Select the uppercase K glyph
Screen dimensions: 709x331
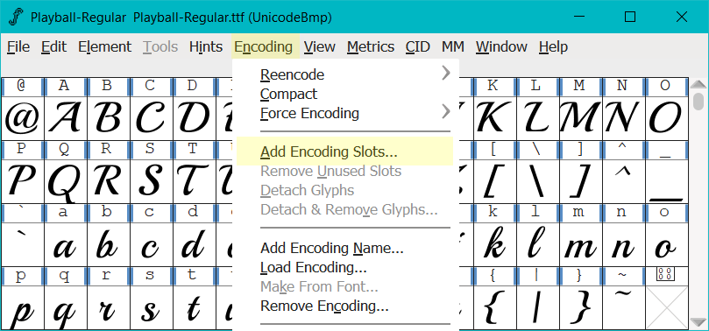(495, 118)
